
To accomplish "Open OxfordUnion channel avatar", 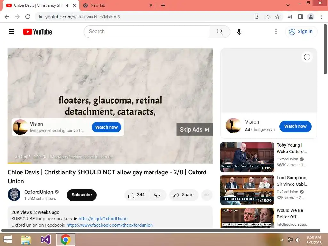I will click(x=14, y=194).
